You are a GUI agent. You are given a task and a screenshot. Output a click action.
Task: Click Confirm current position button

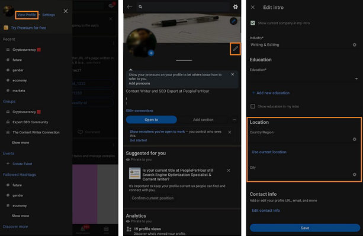[153, 198]
